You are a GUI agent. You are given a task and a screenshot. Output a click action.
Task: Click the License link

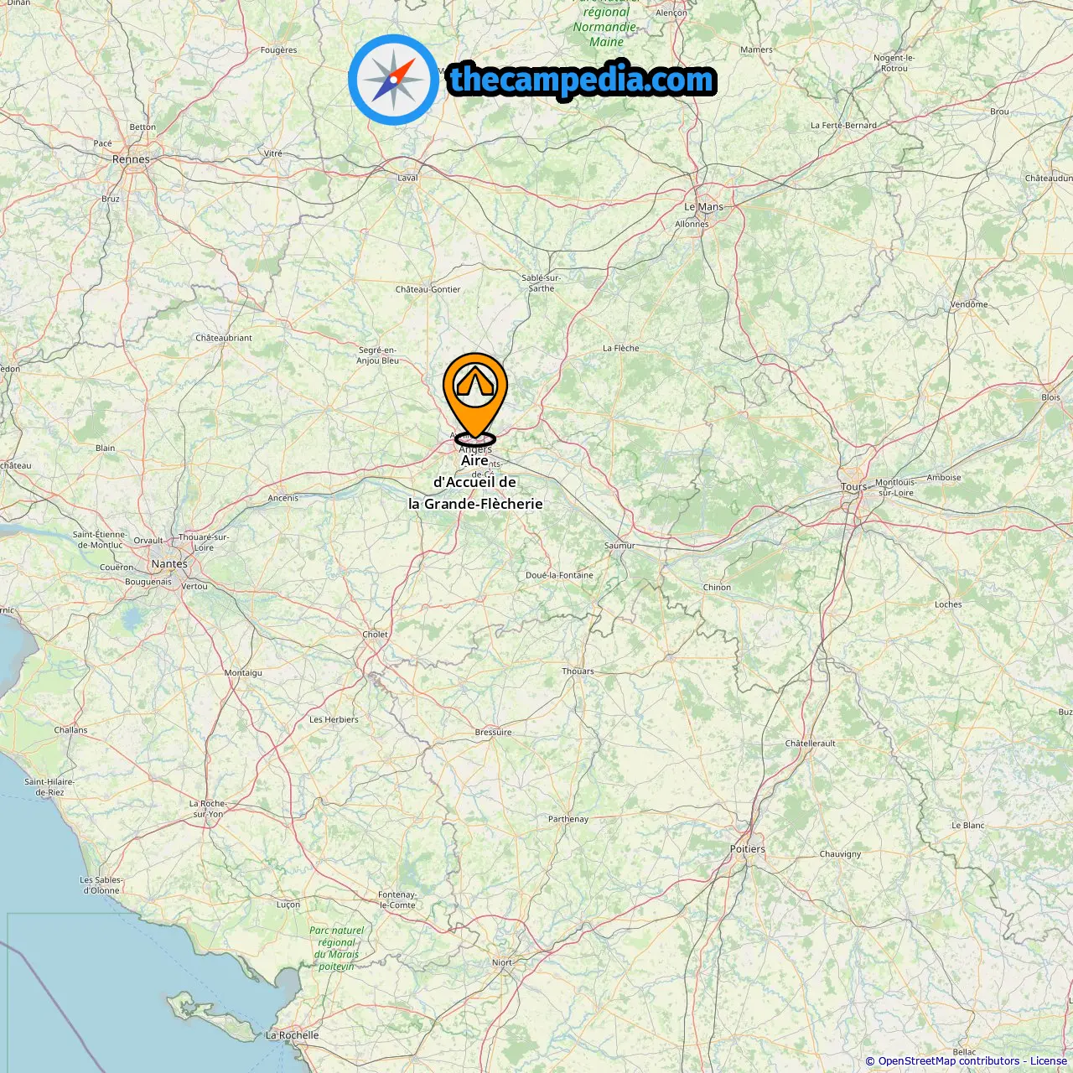pyautogui.click(x=1048, y=1060)
